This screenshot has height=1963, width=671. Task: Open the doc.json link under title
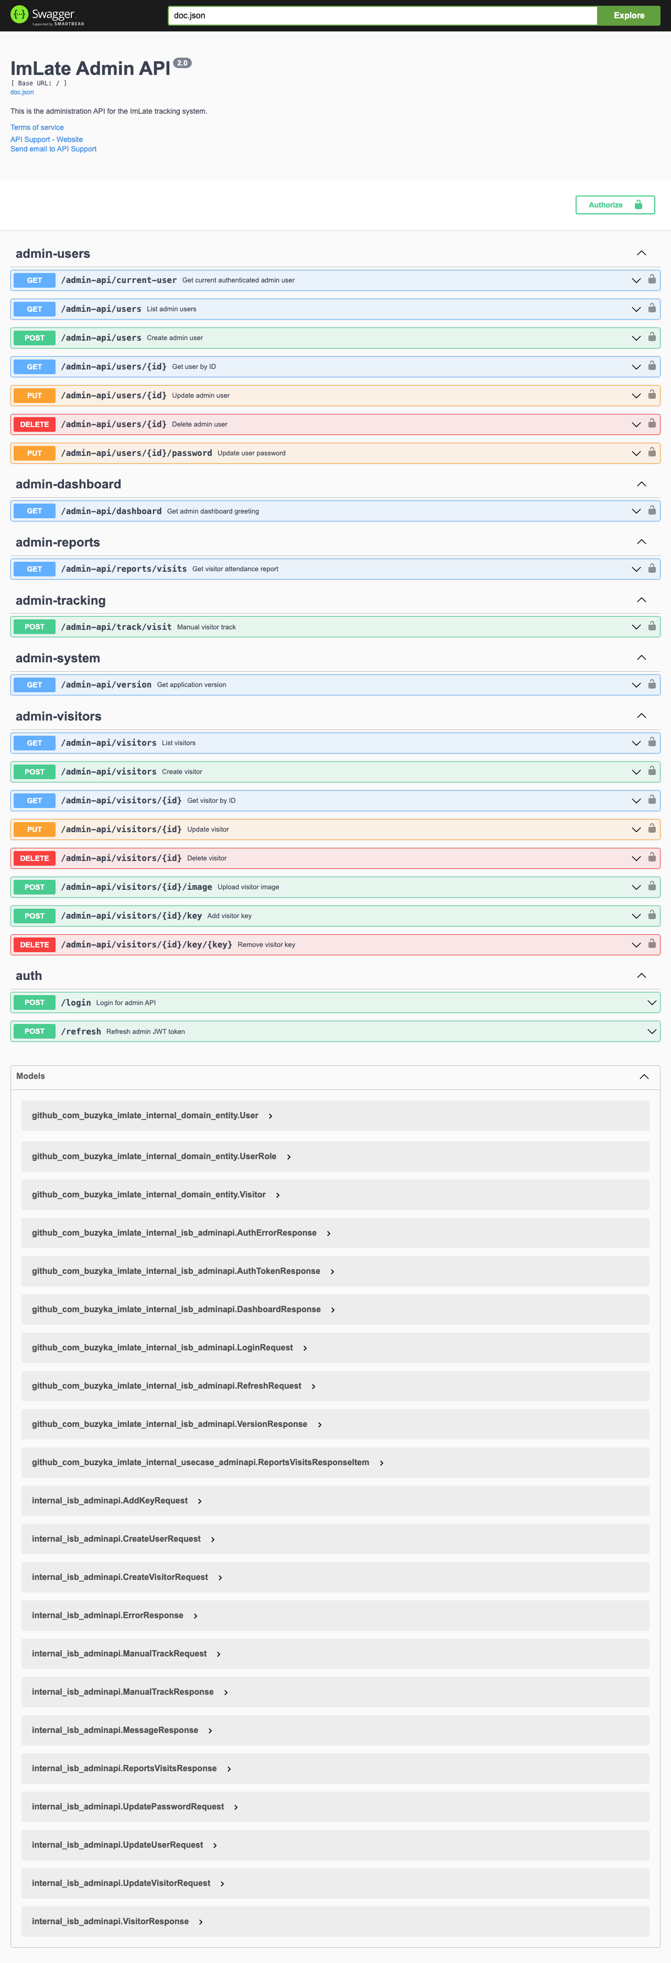pos(22,92)
